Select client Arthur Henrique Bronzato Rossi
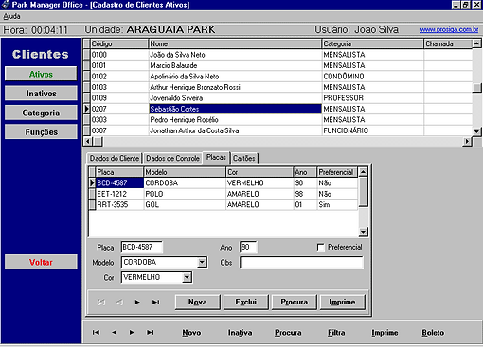This screenshot has height=347, width=483. [277, 87]
